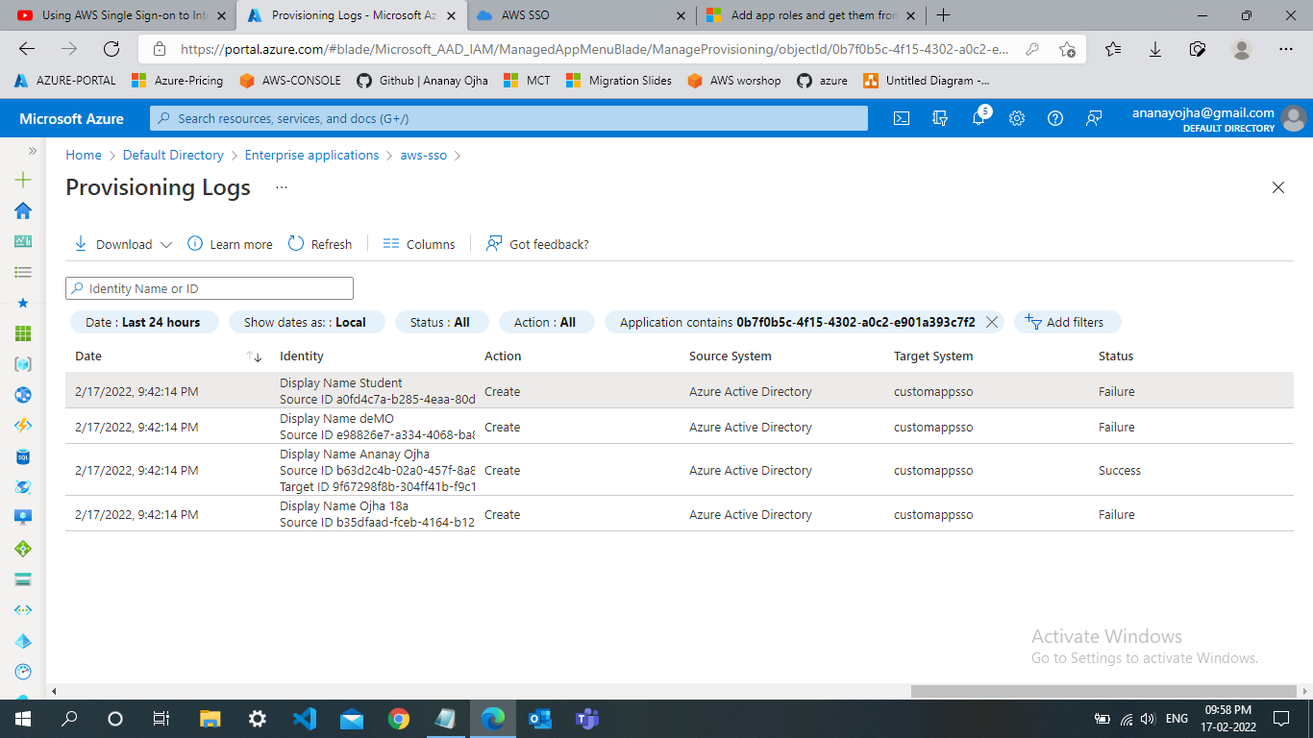This screenshot has width=1313, height=738.
Task: Click Home breadcrumb link
Action: 84,155
